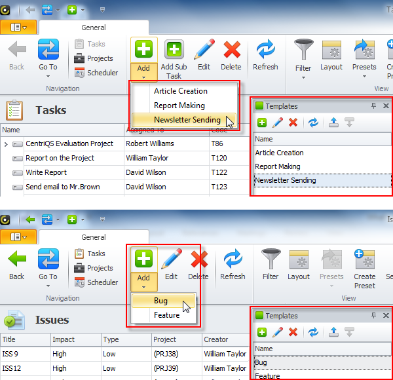This screenshot has width=393, height=380.
Task: Open Projects from the Issues window navigation
Action: pyautogui.click(x=96, y=268)
